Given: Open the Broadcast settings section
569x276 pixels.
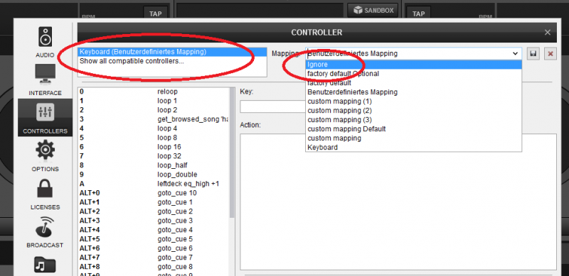Looking at the screenshot, I should pyautogui.click(x=45, y=232).
